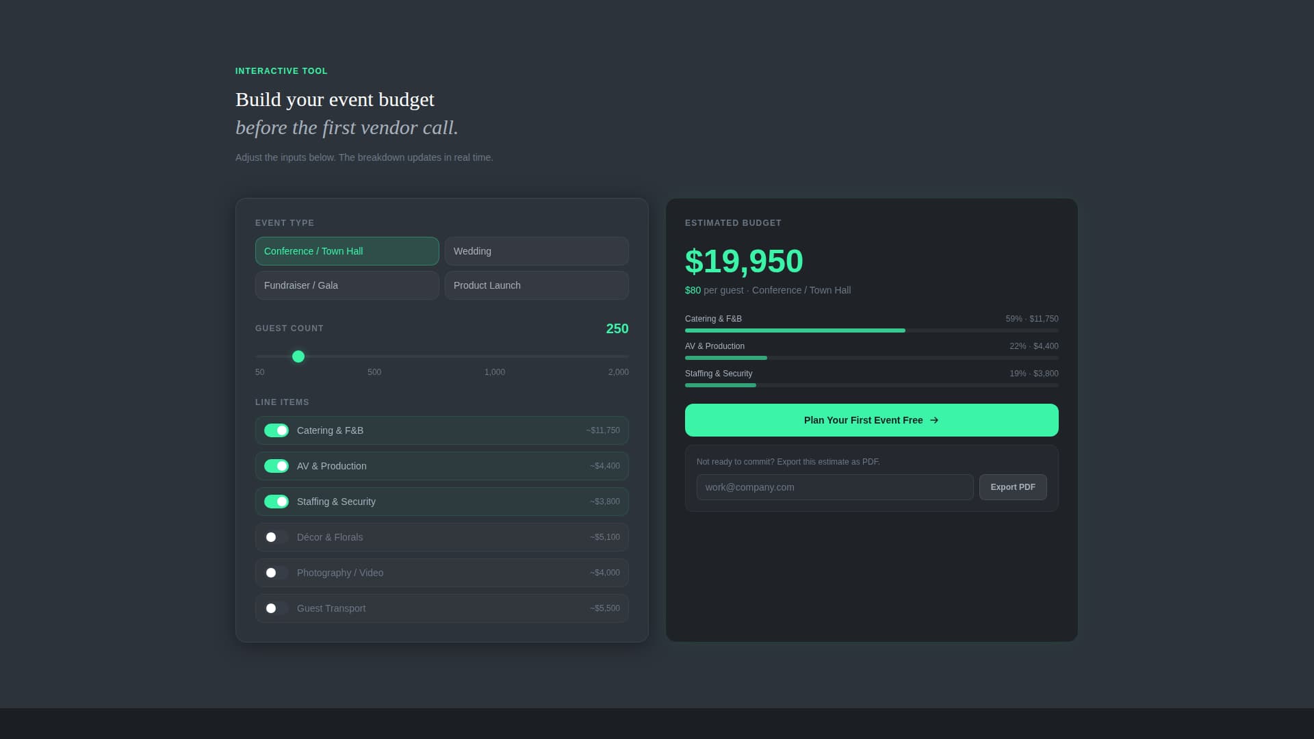Image resolution: width=1314 pixels, height=739 pixels.
Task: Switch off the Staffing & Security toggle
Action: tap(276, 502)
